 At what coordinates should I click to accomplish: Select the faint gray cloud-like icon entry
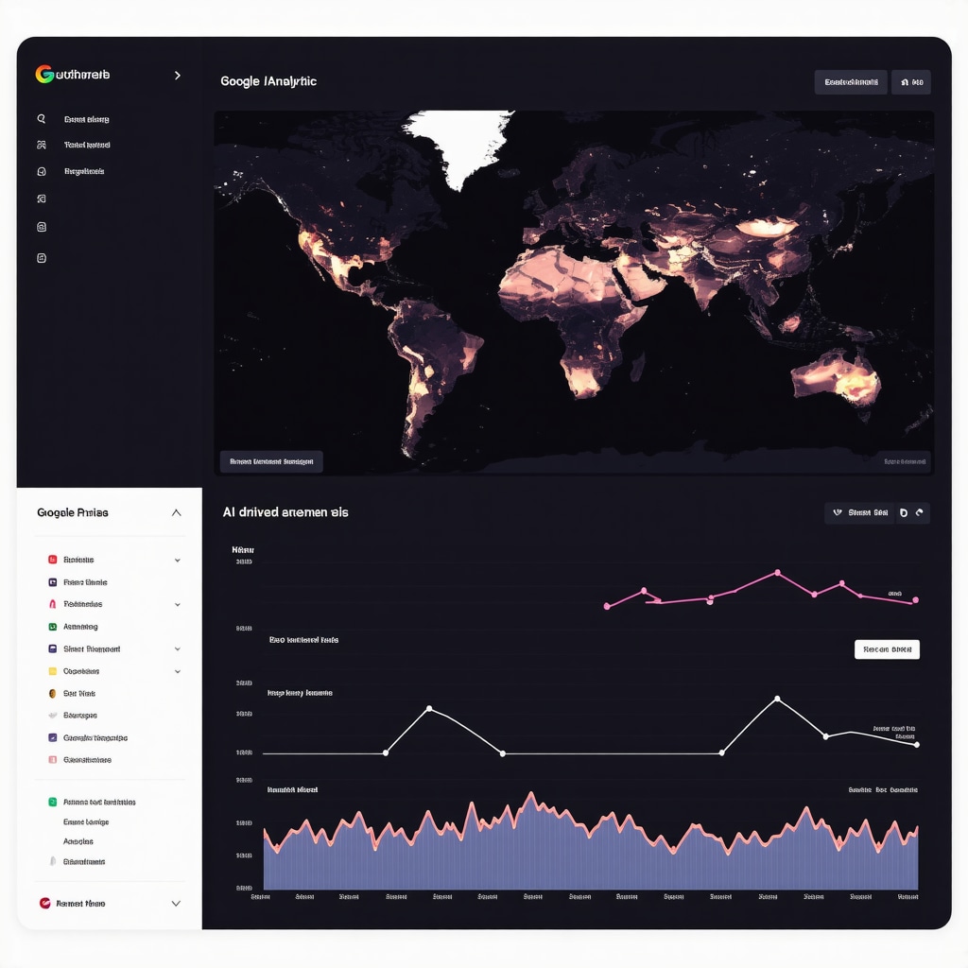53,716
